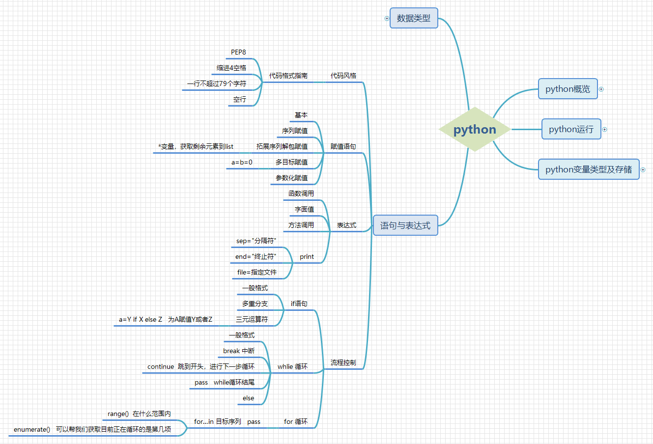The width and height of the screenshot is (653, 444).
Task: Select the *变量，获取剩余元素到list node
Action: (196, 146)
